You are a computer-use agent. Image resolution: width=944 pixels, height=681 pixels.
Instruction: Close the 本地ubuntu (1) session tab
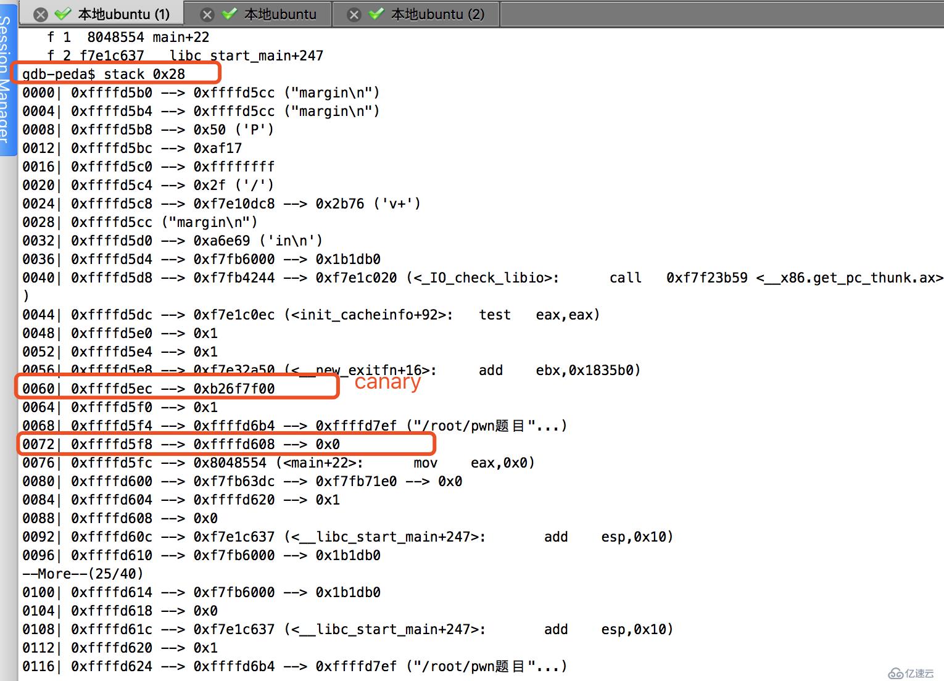41,14
